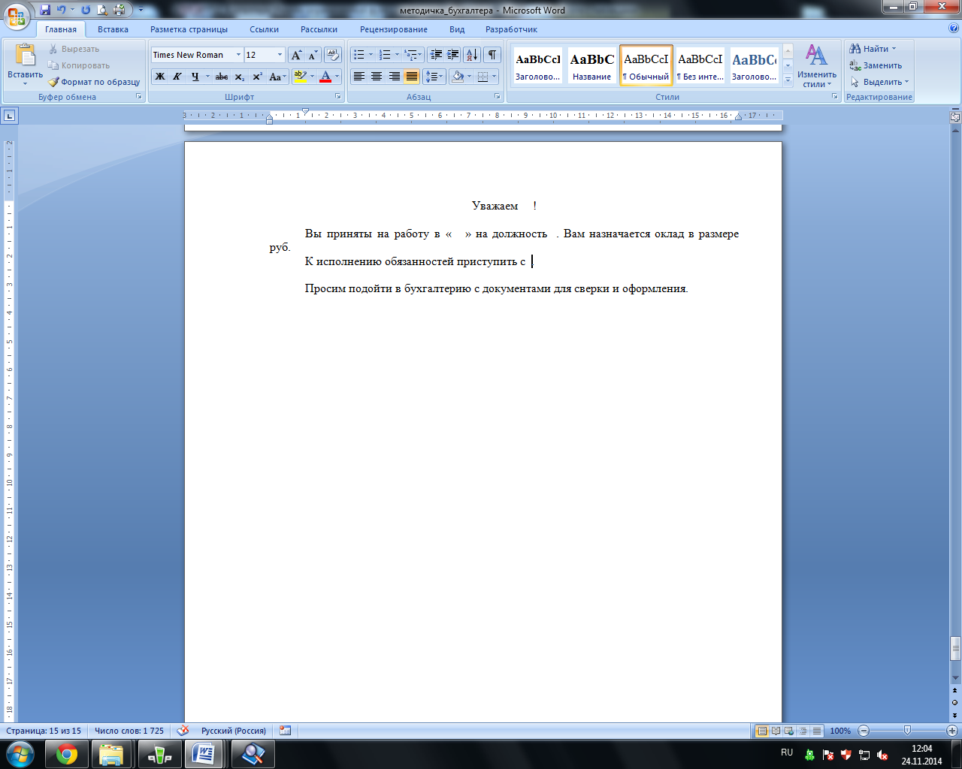Decrease paragraph indent
Screen dimensions: 962x769
point(436,55)
